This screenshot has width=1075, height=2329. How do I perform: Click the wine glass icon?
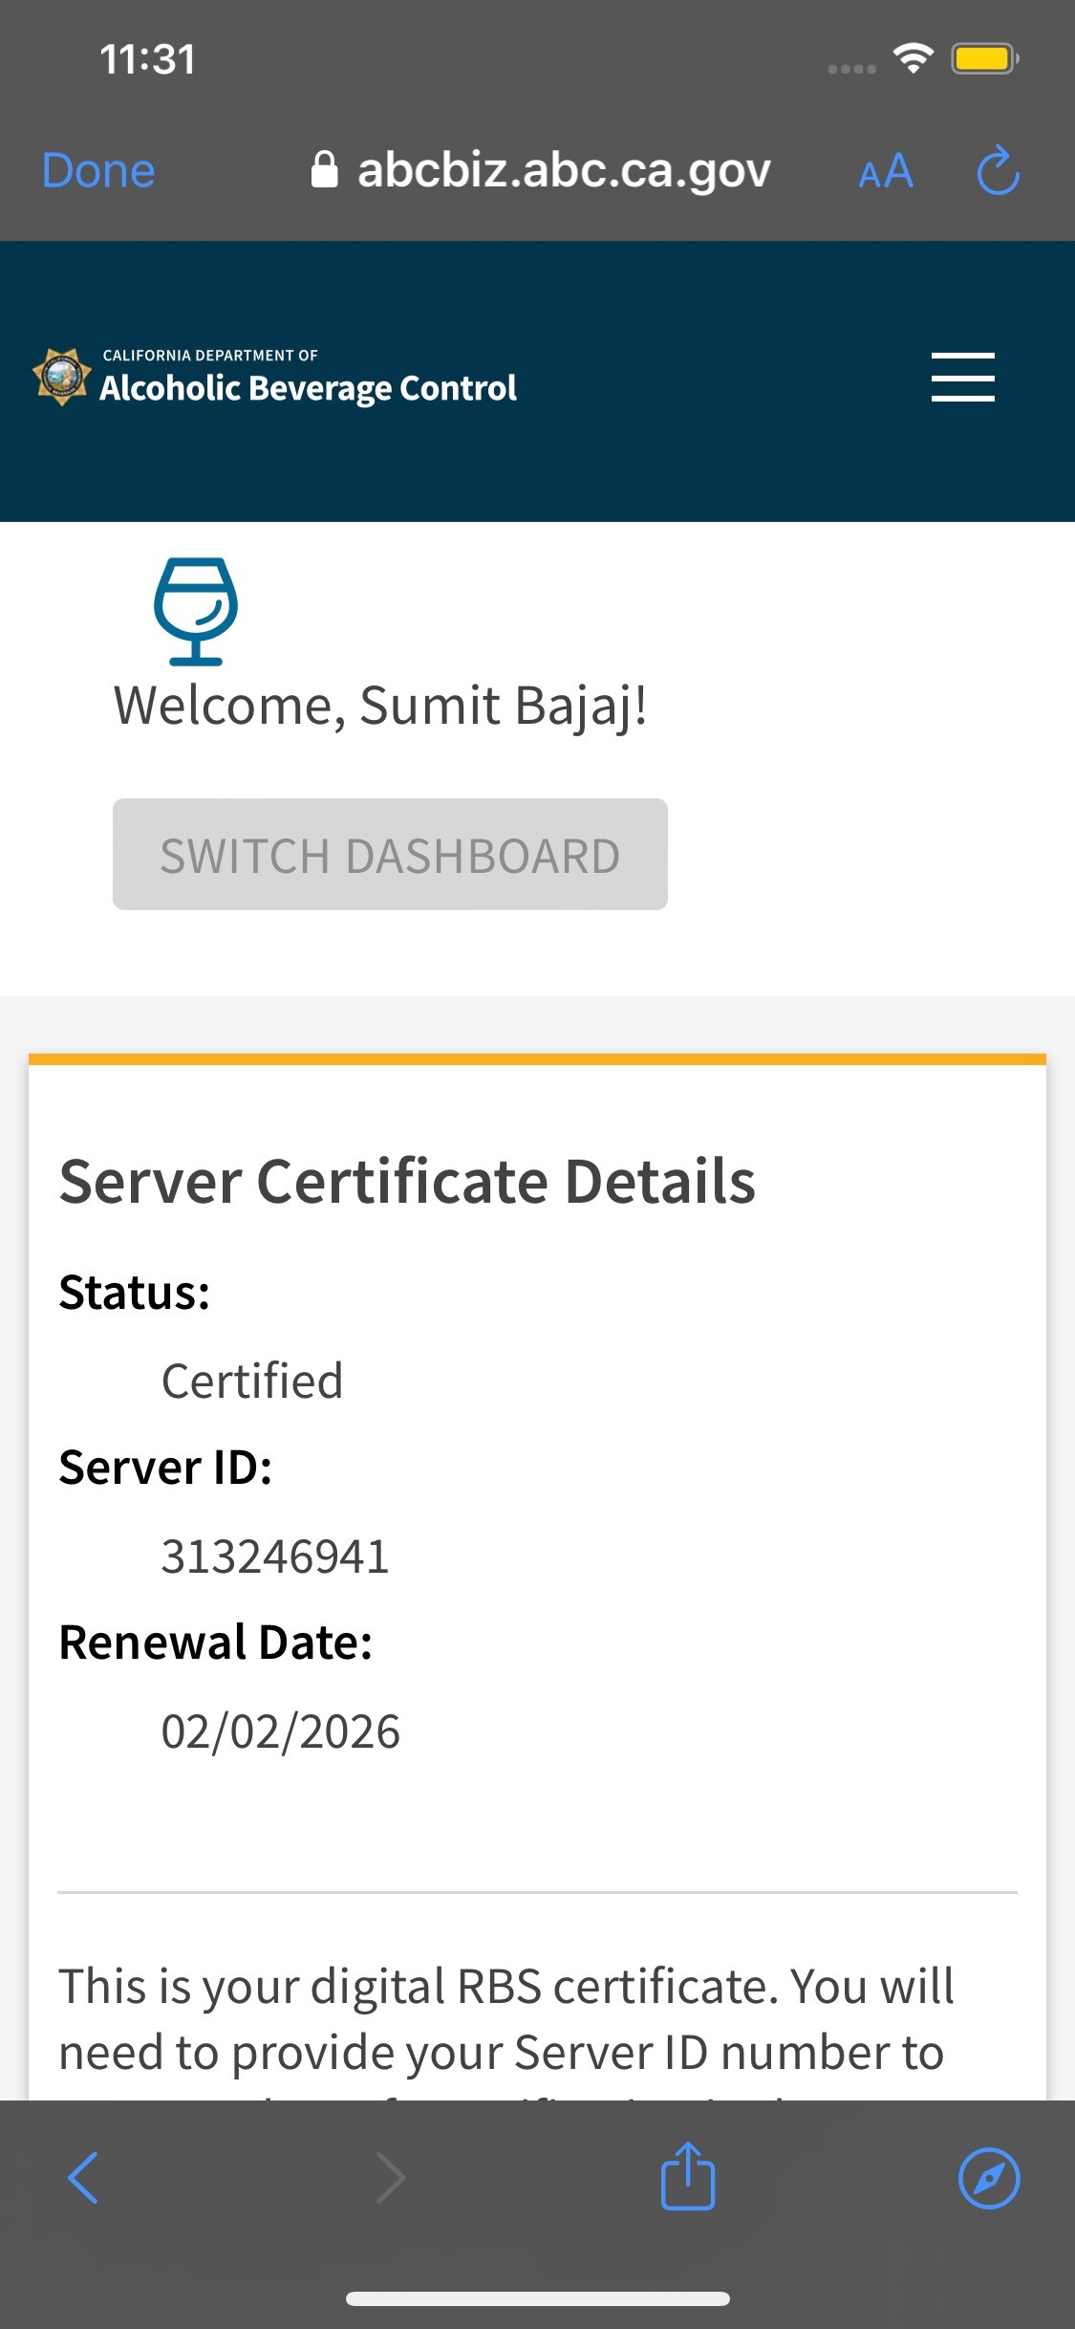pos(196,612)
